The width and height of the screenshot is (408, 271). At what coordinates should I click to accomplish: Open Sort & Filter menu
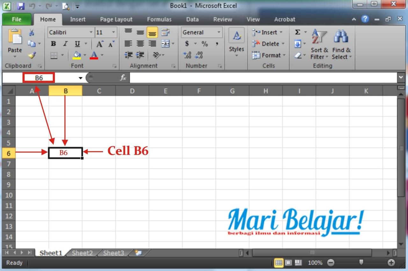pyautogui.click(x=319, y=44)
